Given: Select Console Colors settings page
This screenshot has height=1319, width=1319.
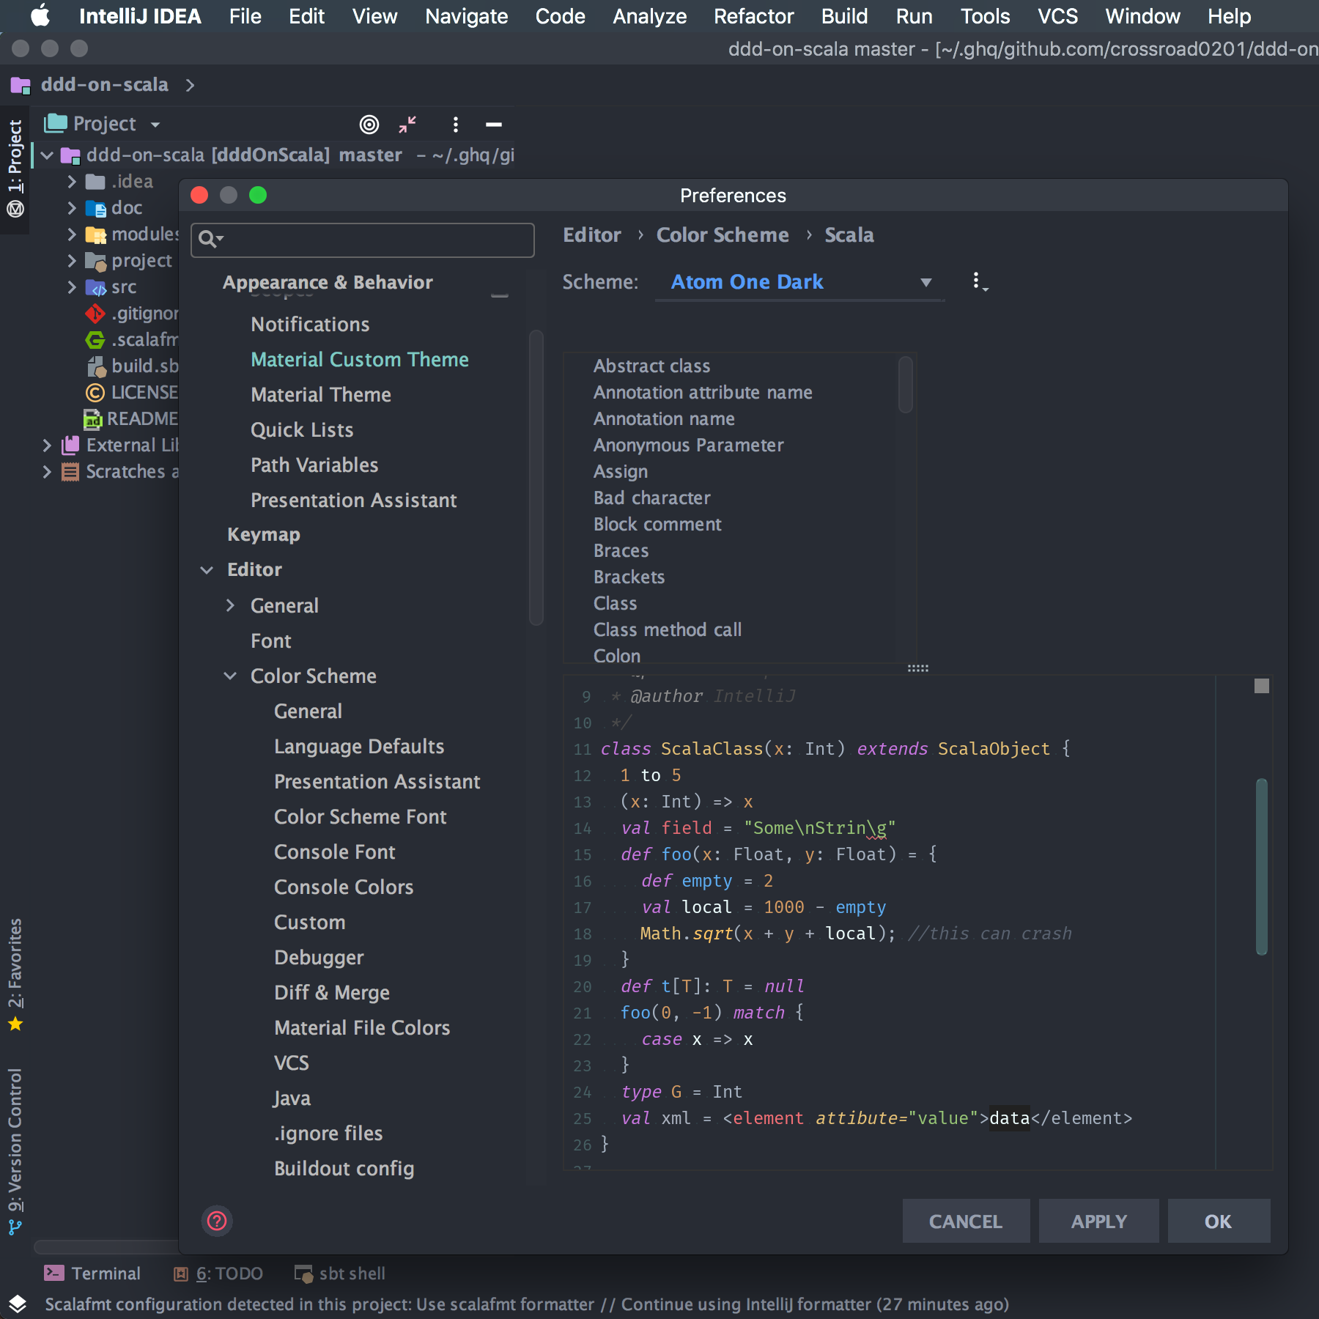Looking at the screenshot, I should [344, 887].
